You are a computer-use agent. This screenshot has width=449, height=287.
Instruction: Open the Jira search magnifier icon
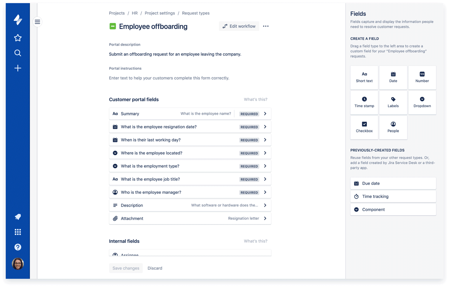tap(17, 53)
